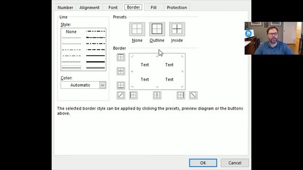Choose the slanted dash-dot line style
Image resolution: width=303 pixels, height=170 pixels.
tap(96, 37)
